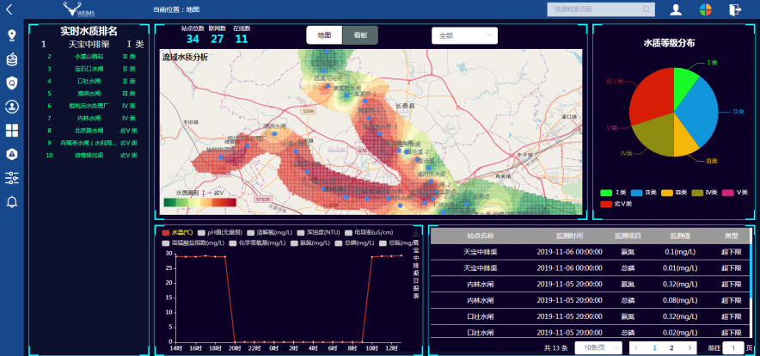Click the map location pin sidebar icon
The width and height of the screenshot is (760, 356).
[12, 36]
